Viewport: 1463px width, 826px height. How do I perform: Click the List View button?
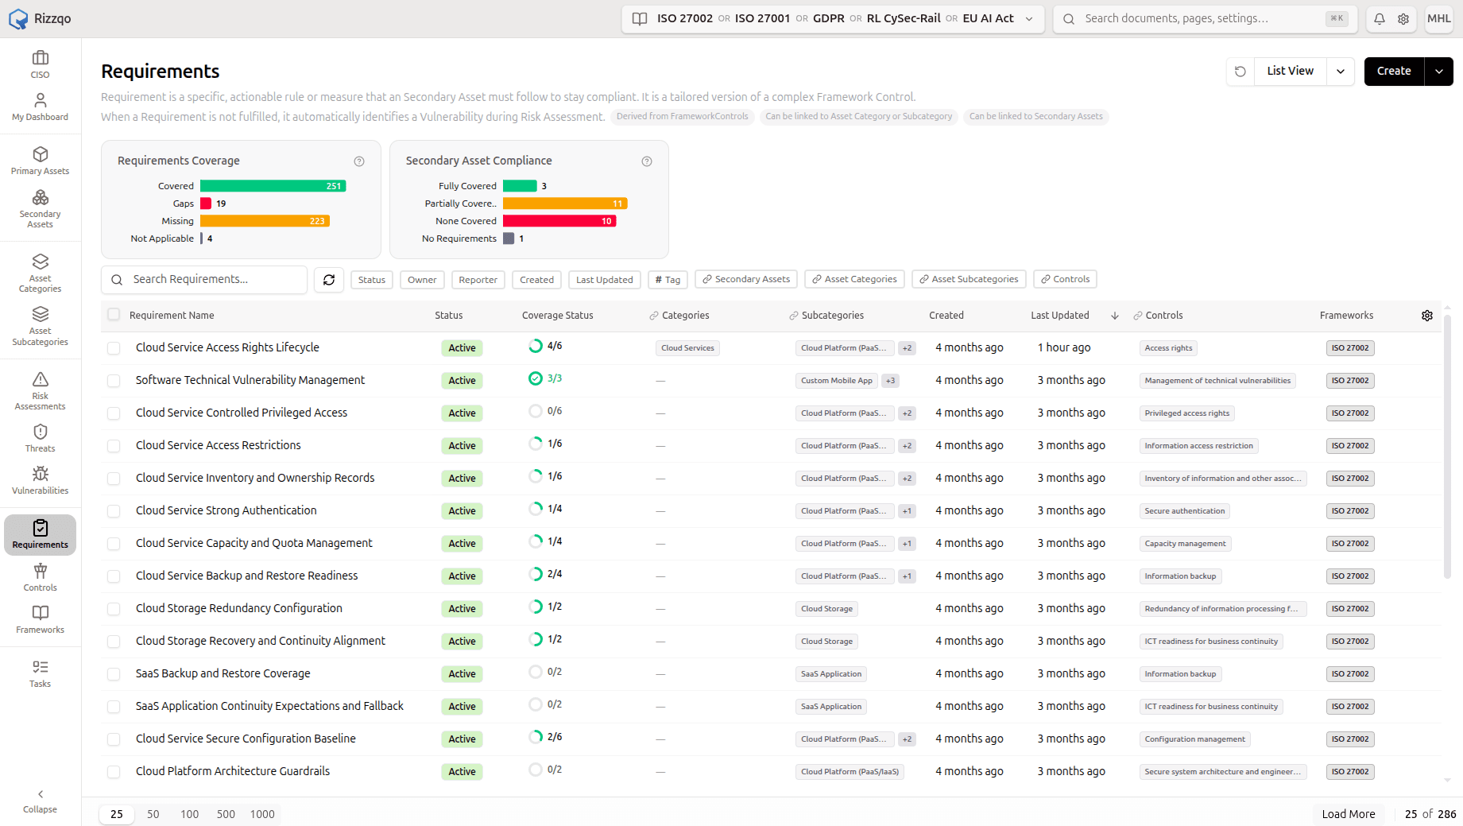pyautogui.click(x=1290, y=71)
